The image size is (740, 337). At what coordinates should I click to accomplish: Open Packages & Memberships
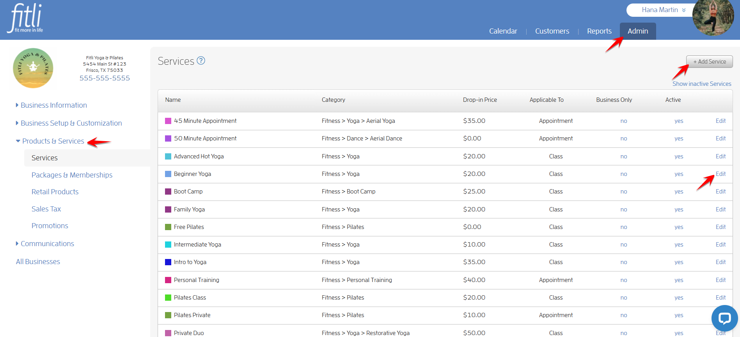tap(72, 175)
